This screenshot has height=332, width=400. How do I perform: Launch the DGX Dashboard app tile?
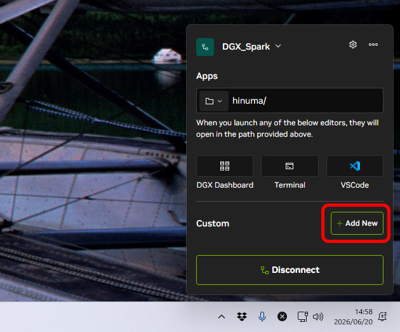click(x=225, y=166)
